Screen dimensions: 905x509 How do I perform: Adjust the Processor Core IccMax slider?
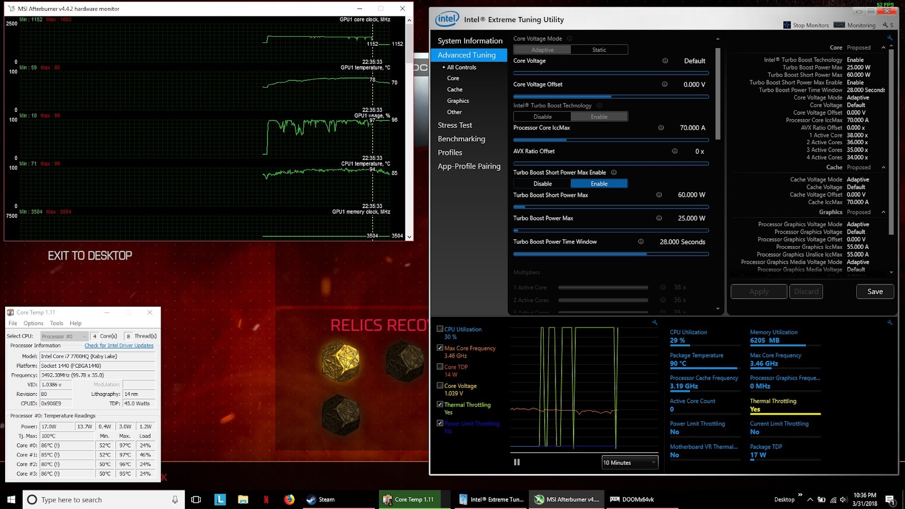point(611,140)
